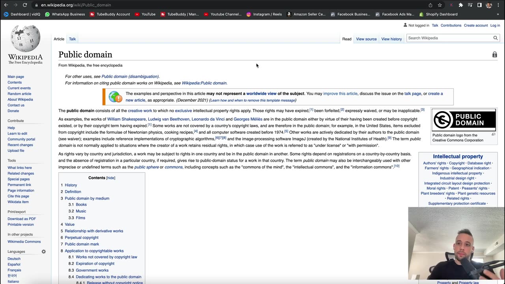Click the browser forward arrow
The height and width of the screenshot is (284, 505).
tap(15, 5)
